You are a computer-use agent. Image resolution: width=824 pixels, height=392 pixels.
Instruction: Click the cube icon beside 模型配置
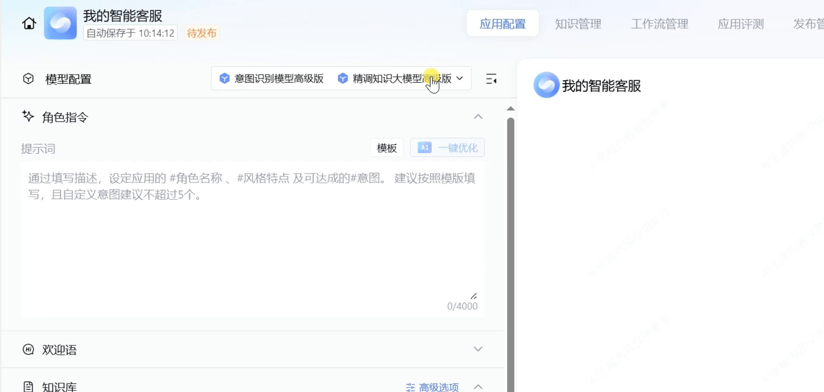coord(28,79)
